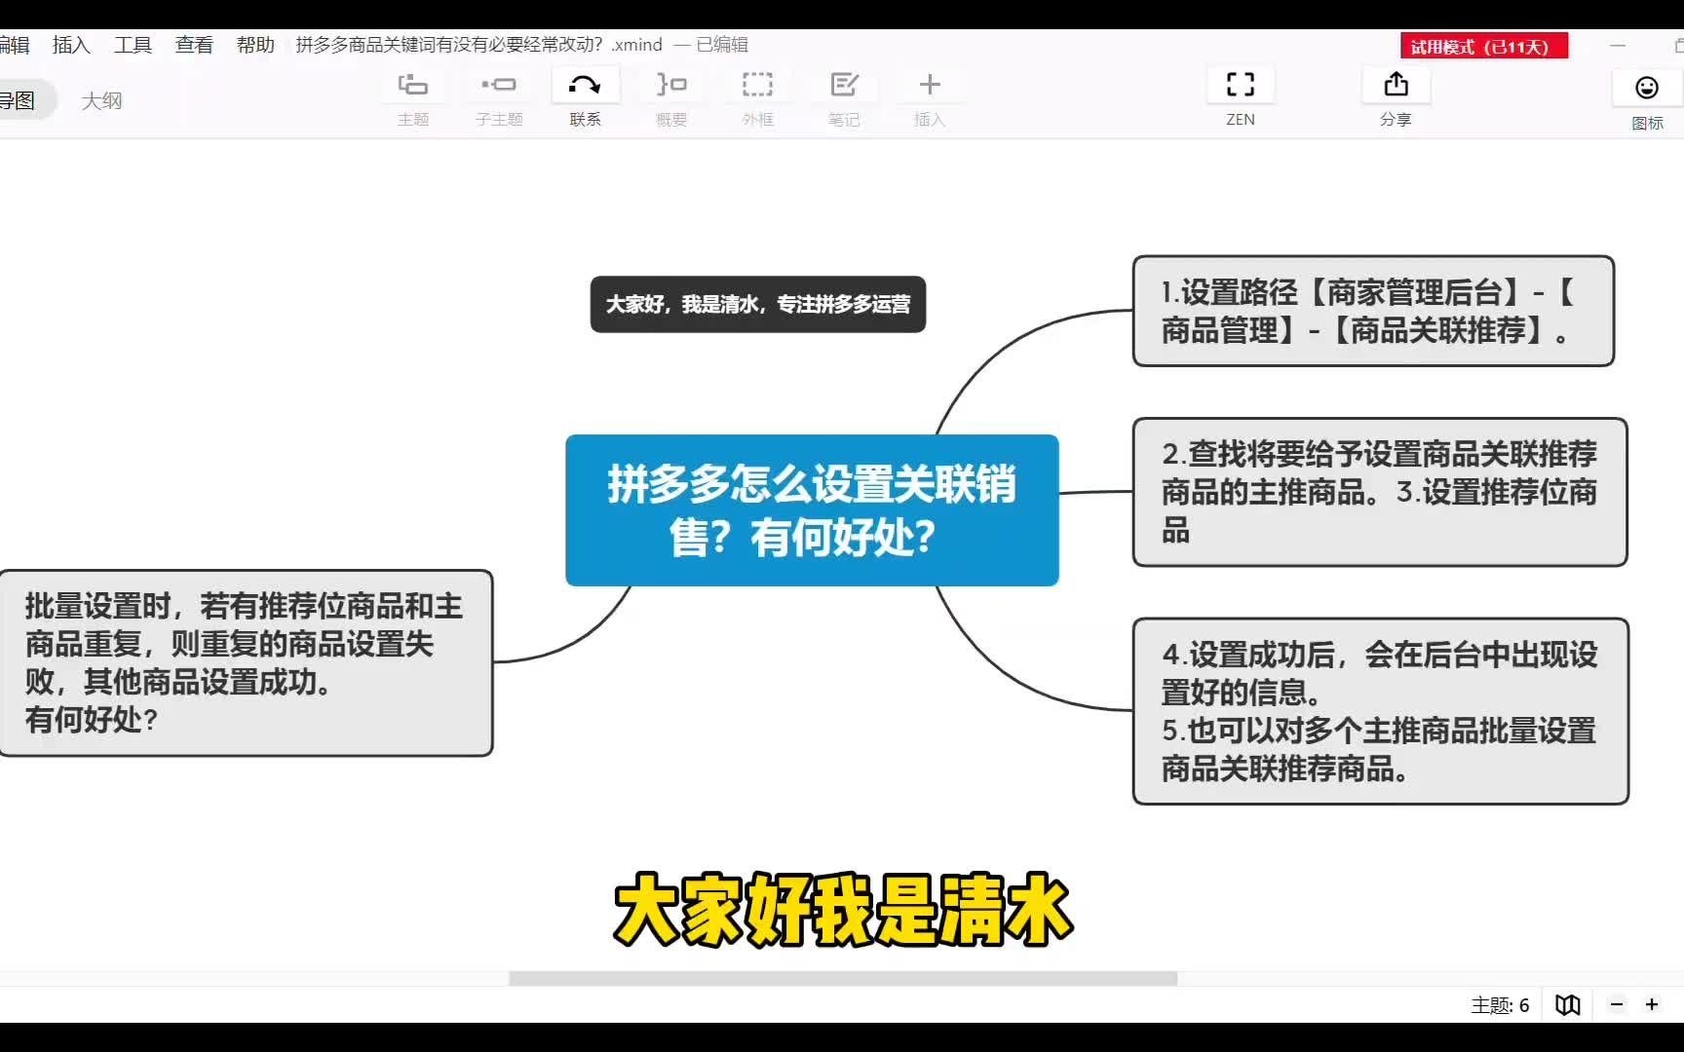1684x1052 pixels.
Task: Zoom in with the plus button
Action: [x=1652, y=1004]
